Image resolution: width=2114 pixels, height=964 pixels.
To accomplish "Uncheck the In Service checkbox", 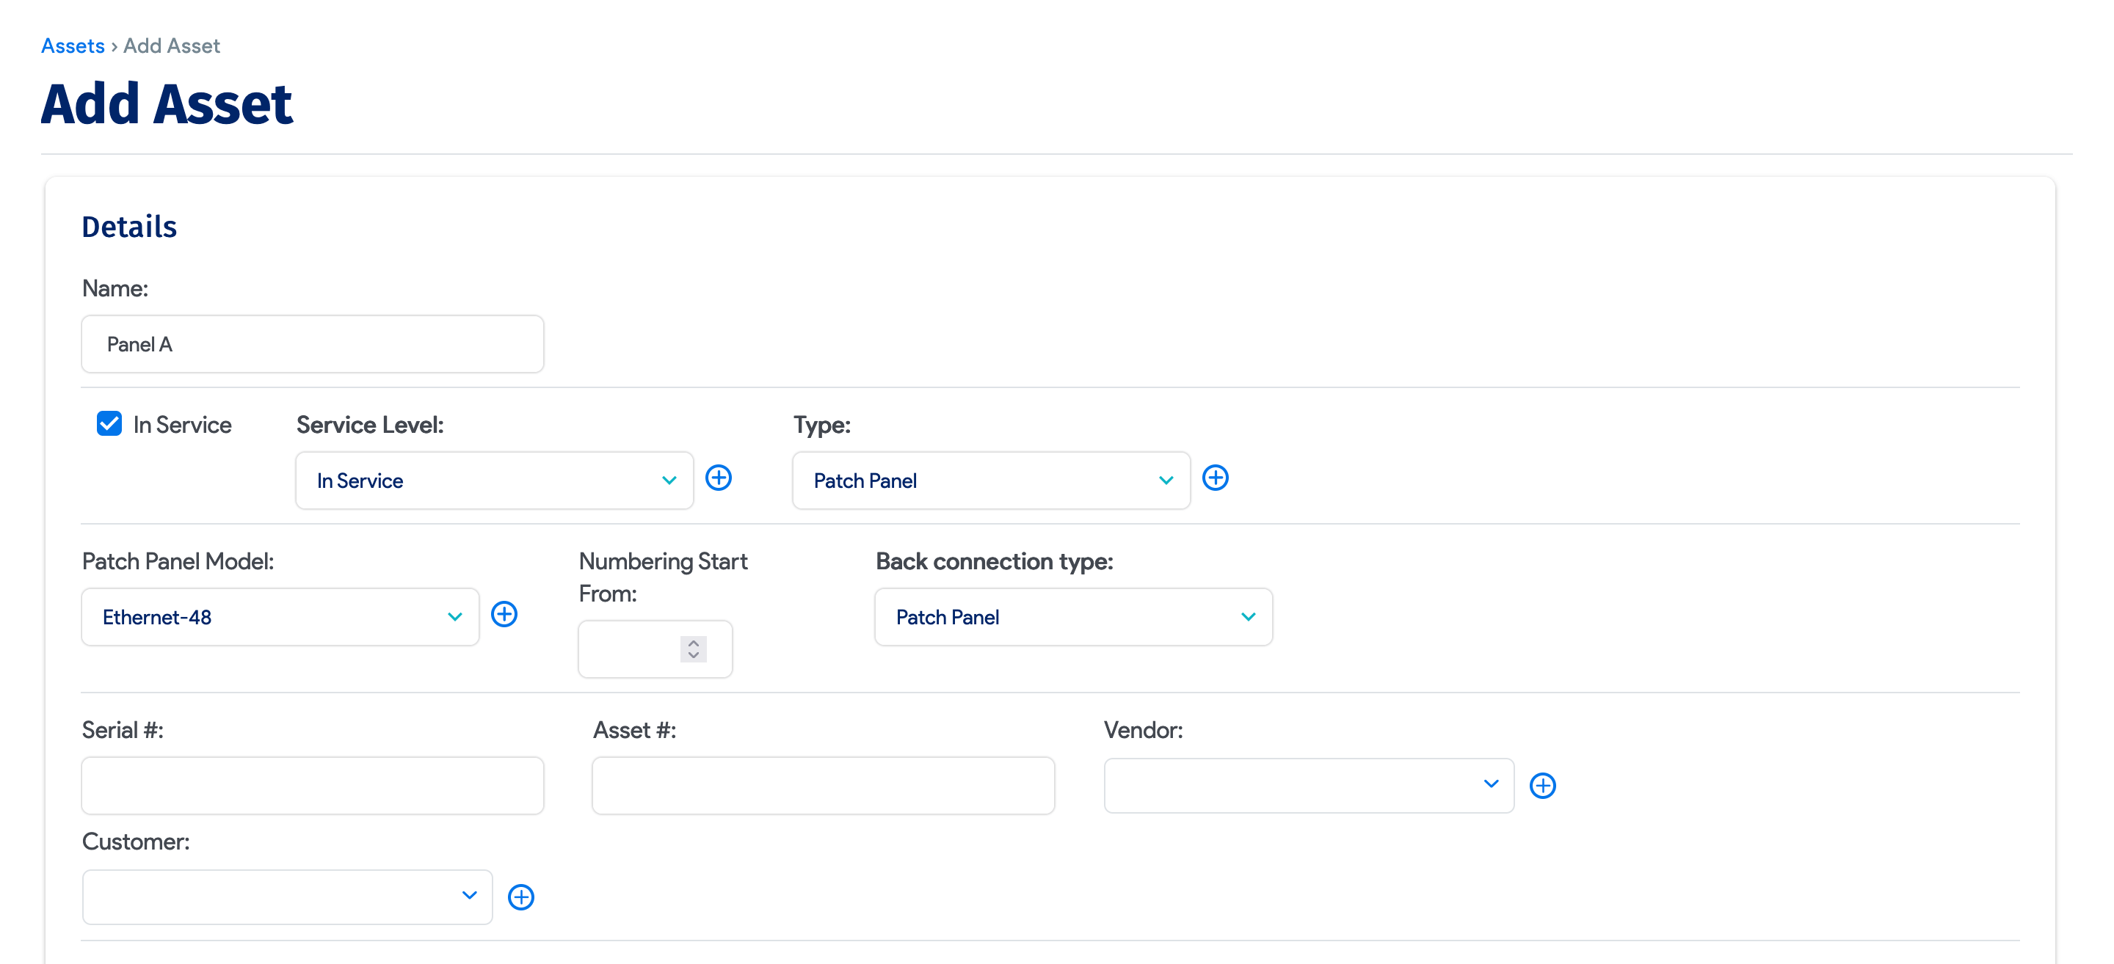I will click(x=109, y=423).
